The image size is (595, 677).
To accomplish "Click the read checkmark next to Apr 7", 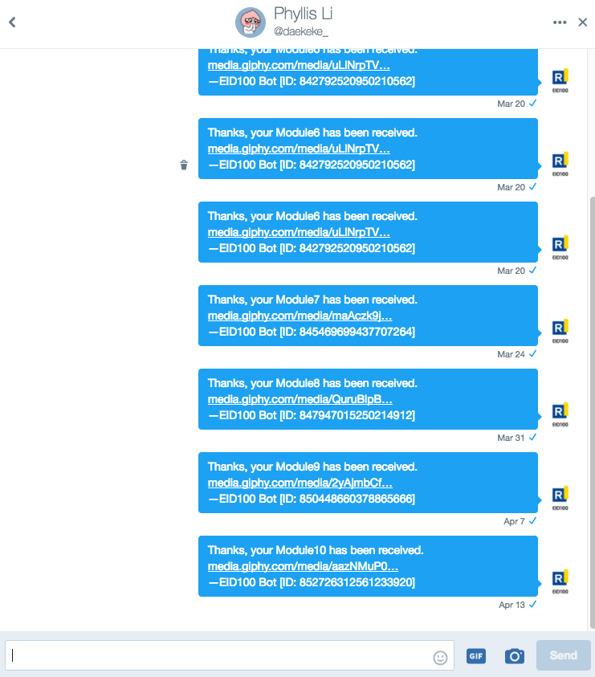I will tap(533, 520).
